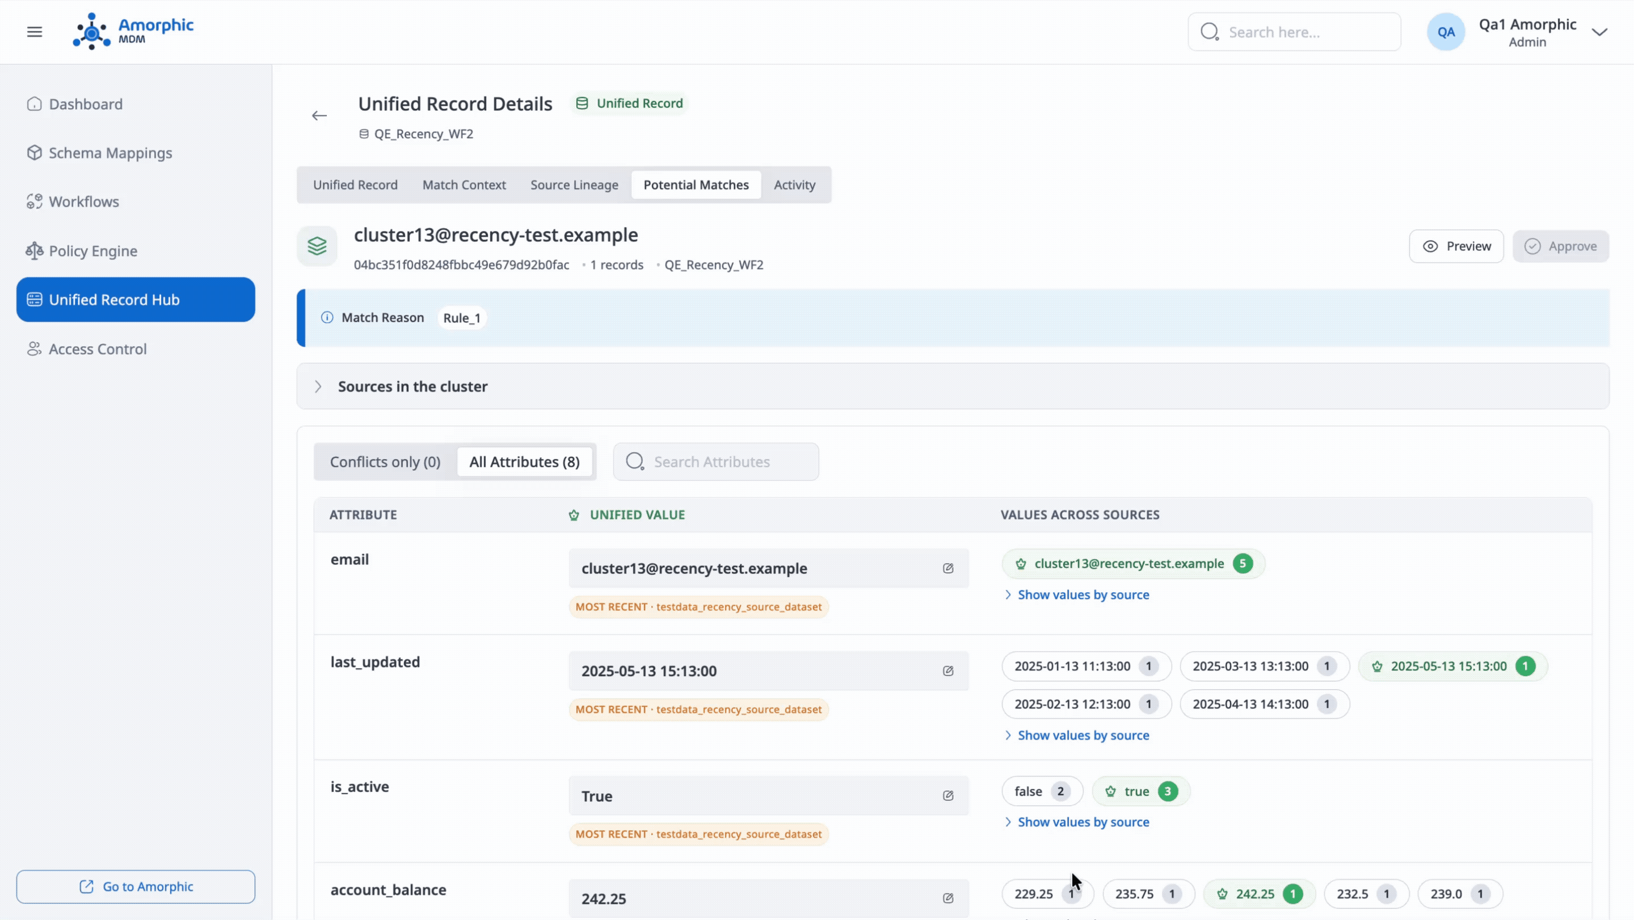Viewport: 1634px width, 920px height.
Task: Click the cluster13@recency-test.example source value chip
Action: (x=1133, y=564)
